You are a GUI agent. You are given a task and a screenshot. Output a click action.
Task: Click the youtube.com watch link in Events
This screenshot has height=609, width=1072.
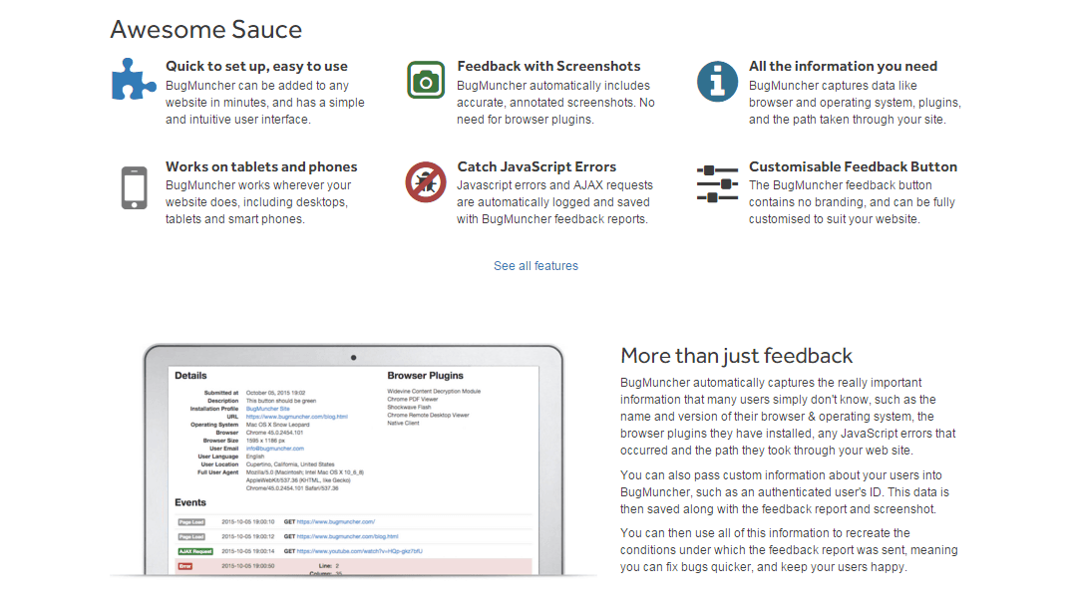(x=360, y=551)
